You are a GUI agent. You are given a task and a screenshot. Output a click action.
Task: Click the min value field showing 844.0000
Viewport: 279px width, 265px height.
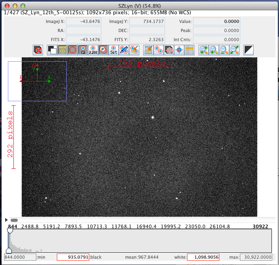coord(20,257)
